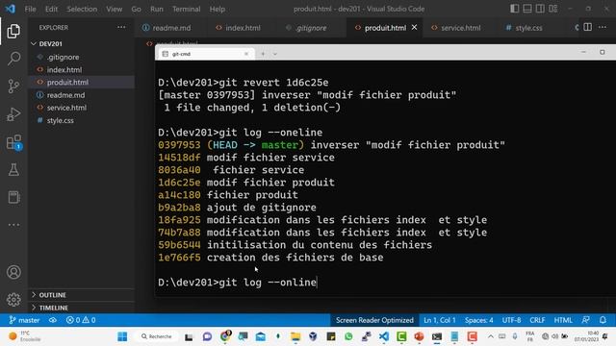Open the Explorer panel more actions menu
Screen dimensions: 616x346
click(121, 27)
